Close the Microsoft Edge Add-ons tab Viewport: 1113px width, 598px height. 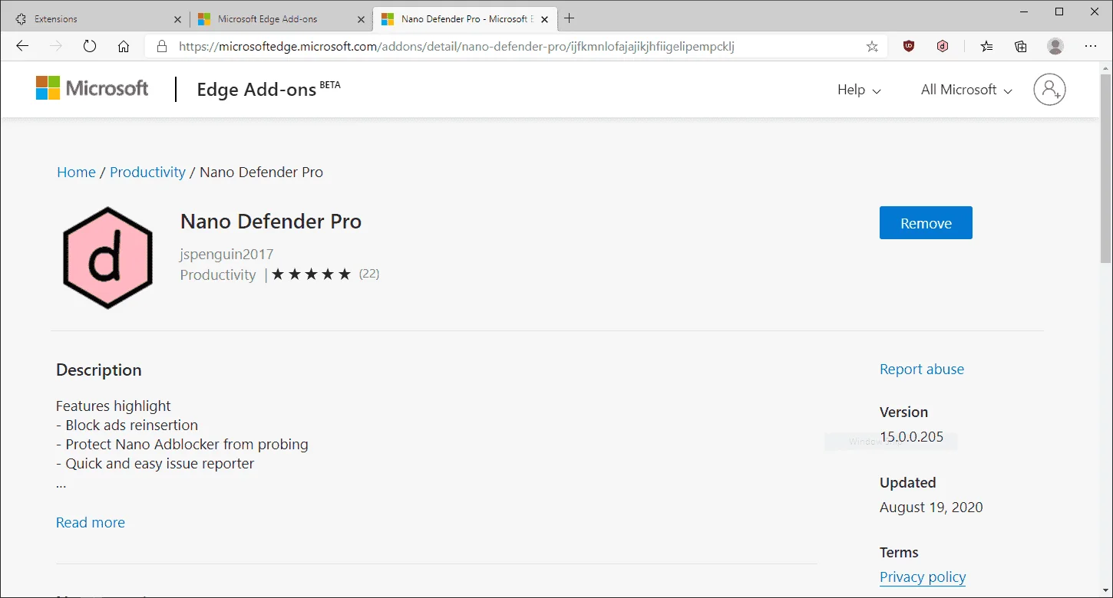point(360,19)
